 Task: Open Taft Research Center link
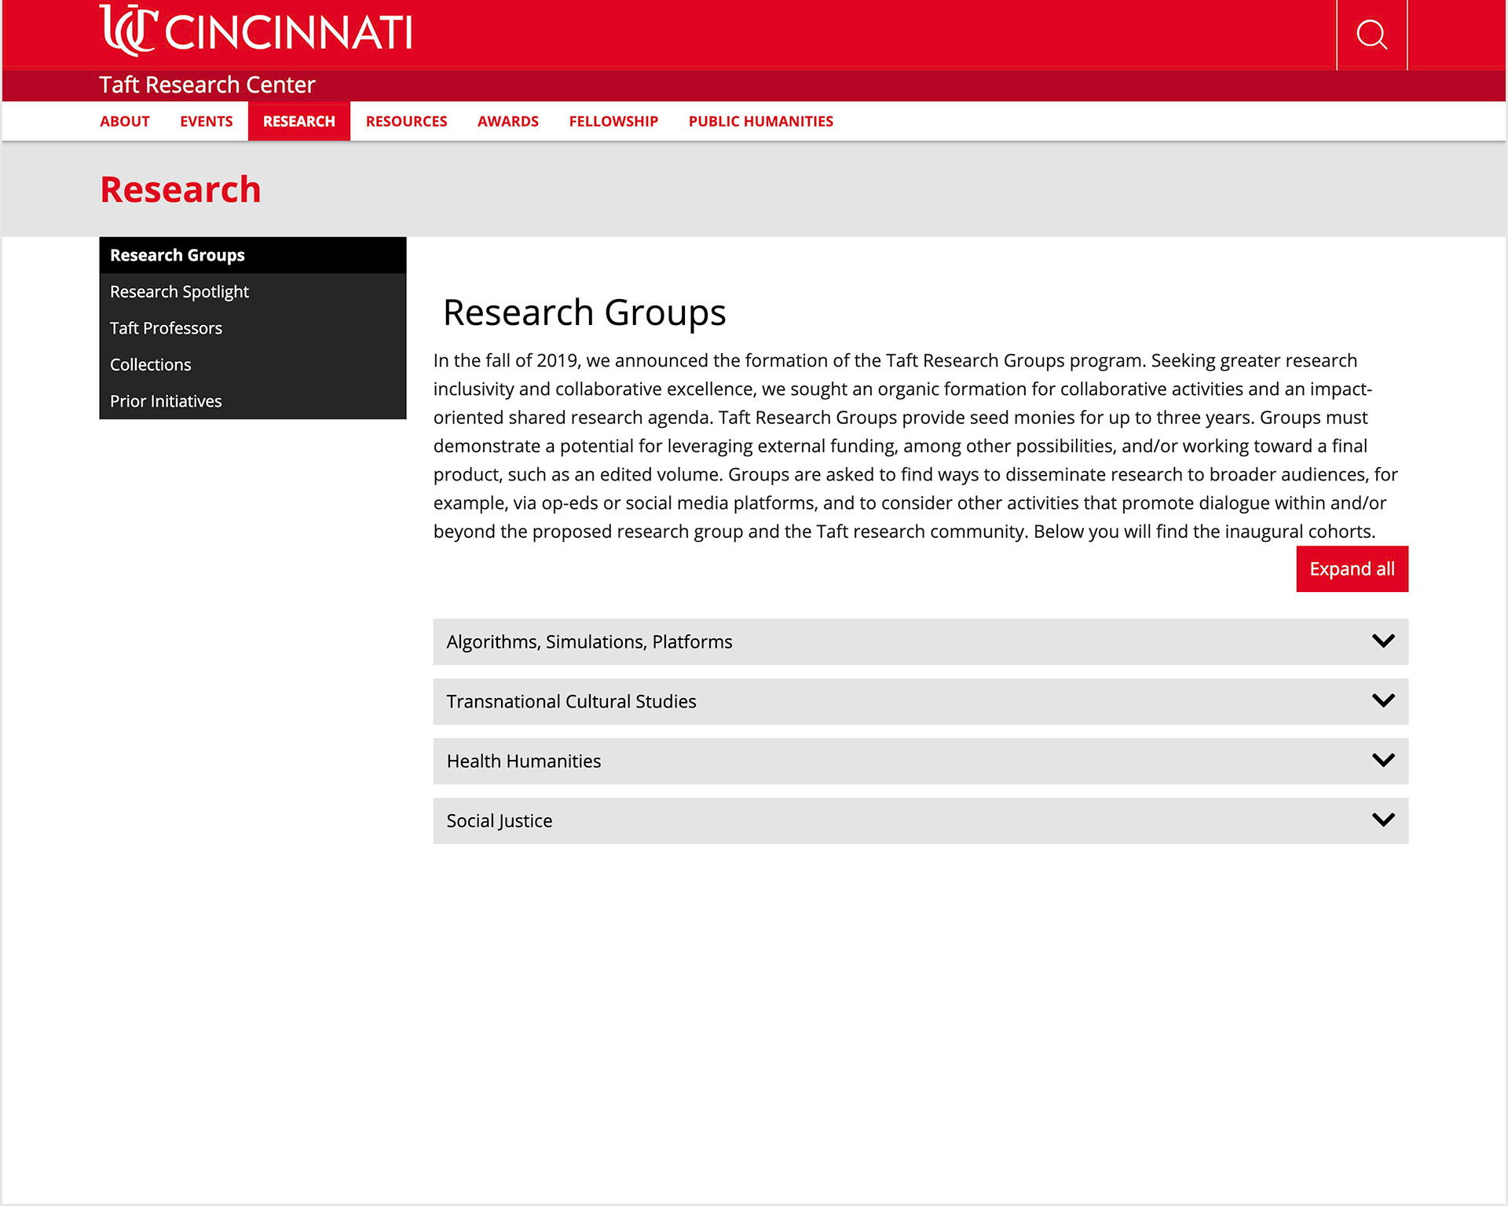(x=207, y=85)
